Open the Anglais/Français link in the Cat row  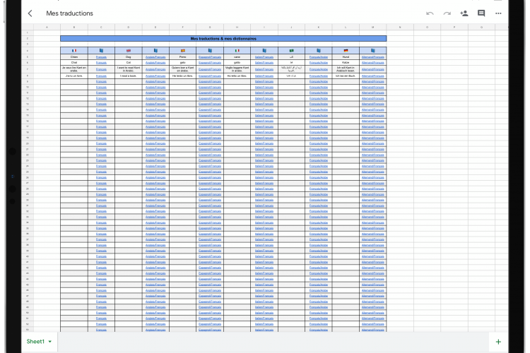[x=155, y=63]
